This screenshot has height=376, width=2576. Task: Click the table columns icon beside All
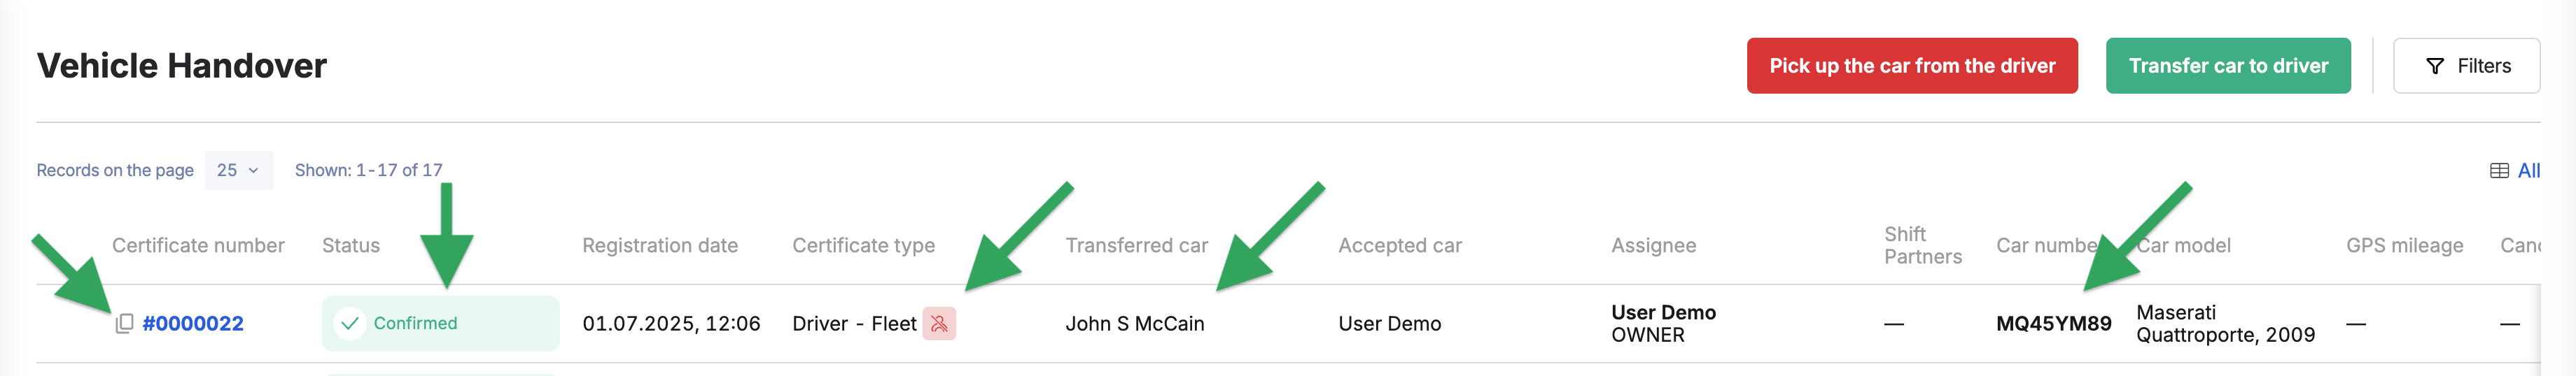(x=2499, y=171)
